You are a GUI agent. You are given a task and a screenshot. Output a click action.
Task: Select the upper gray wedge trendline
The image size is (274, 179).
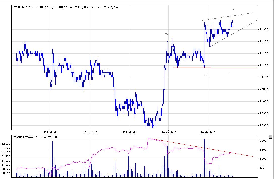point(227,17)
